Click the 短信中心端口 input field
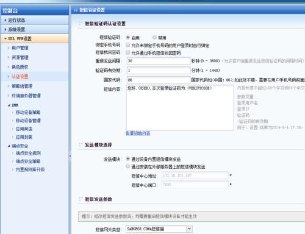This screenshot has width=305, height=234. [195, 185]
